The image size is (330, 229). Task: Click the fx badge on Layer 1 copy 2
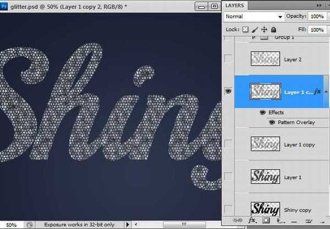pos(317,92)
